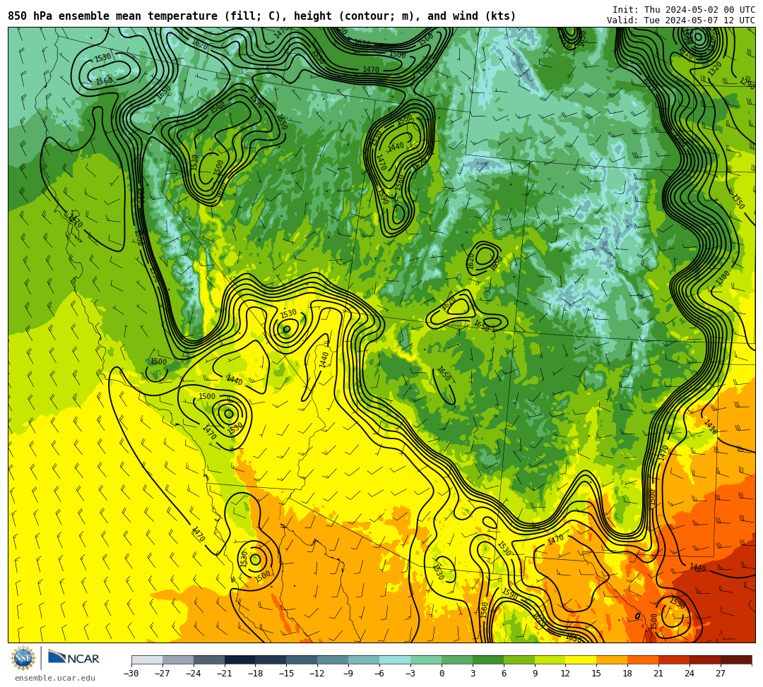The height and width of the screenshot is (687, 763).
Task: Click the colorbar label '−18'
Action: click(x=256, y=674)
